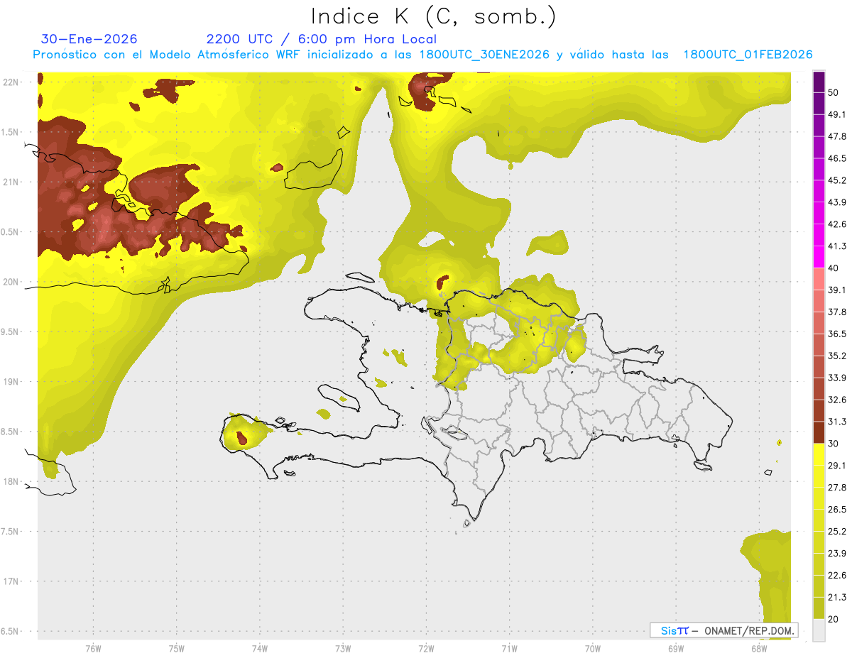Click the '49.1' legend value
Viewport: 852px width, 658px height.
[x=837, y=115]
